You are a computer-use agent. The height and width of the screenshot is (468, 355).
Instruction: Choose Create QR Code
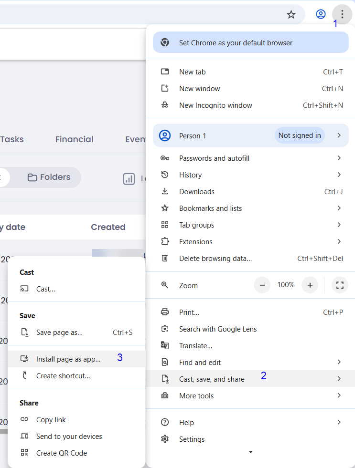tap(61, 453)
